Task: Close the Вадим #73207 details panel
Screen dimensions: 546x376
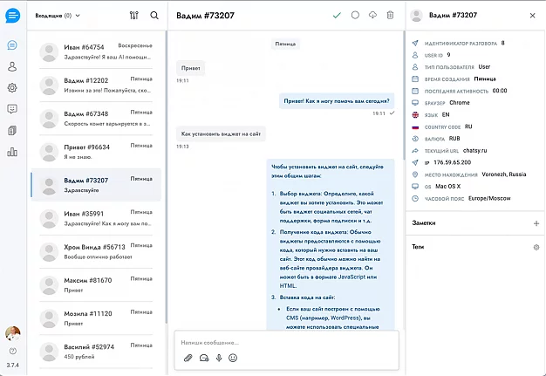Action: (x=533, y=16)
